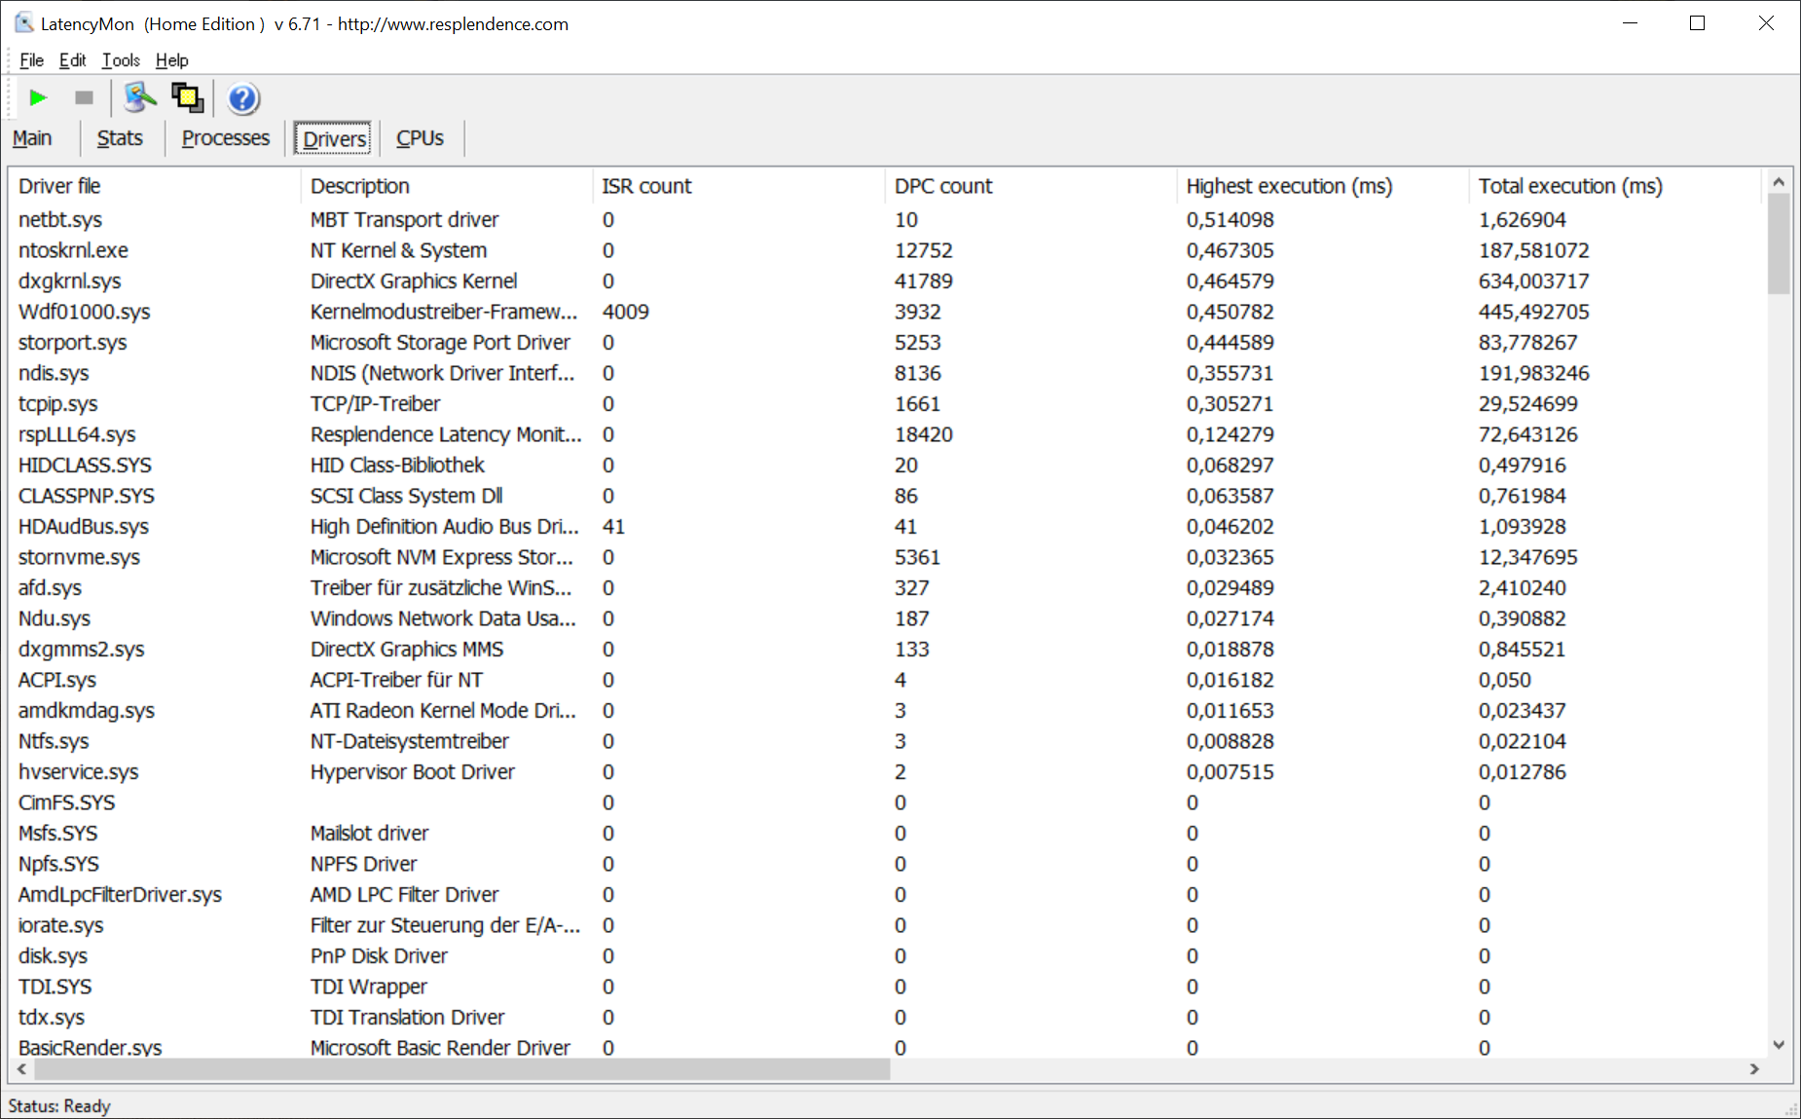This screenshot has width=1801, height=1119.
Task: Select the HIDCLASS.SYS driver row
Action: click(888, 466)
